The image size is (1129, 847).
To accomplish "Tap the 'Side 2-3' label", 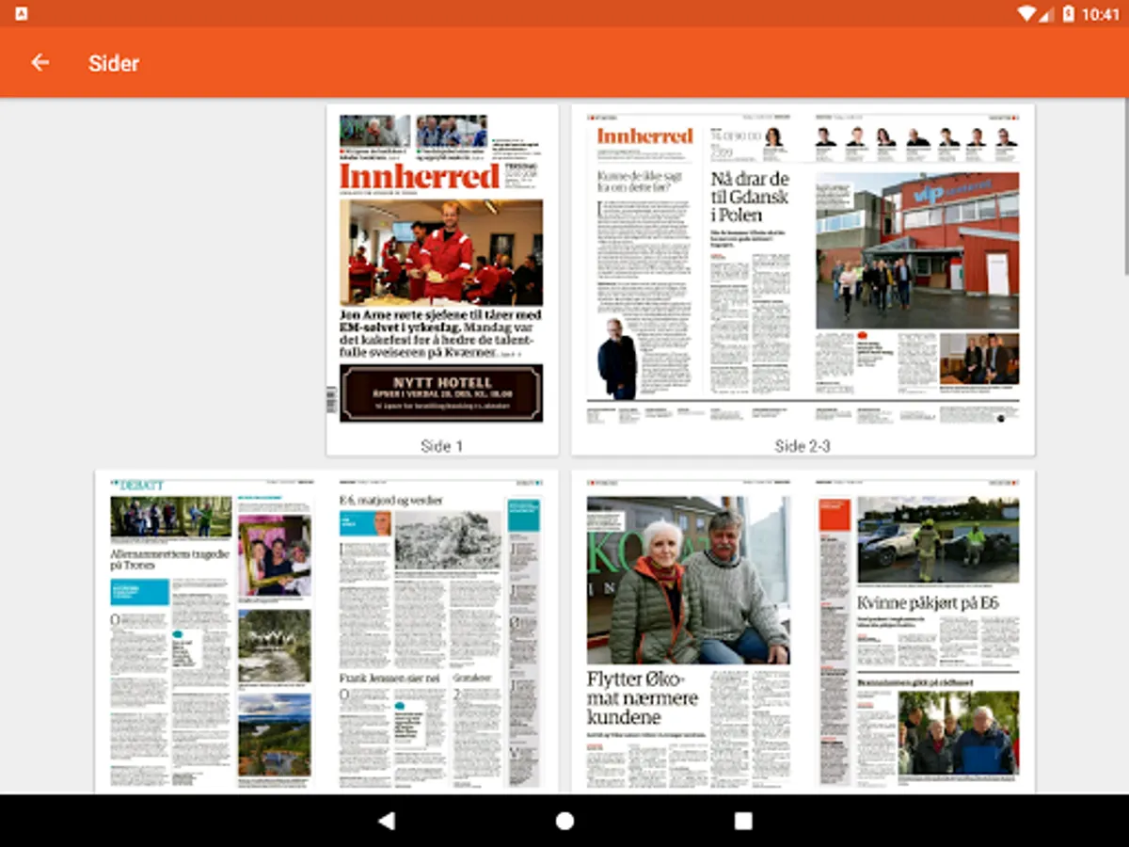I will (x=803, y=446).
